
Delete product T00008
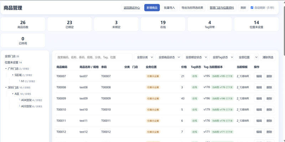pyautogui.click(x=269, y=87)
